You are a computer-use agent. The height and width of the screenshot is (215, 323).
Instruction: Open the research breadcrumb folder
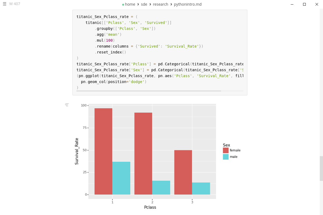160,4
